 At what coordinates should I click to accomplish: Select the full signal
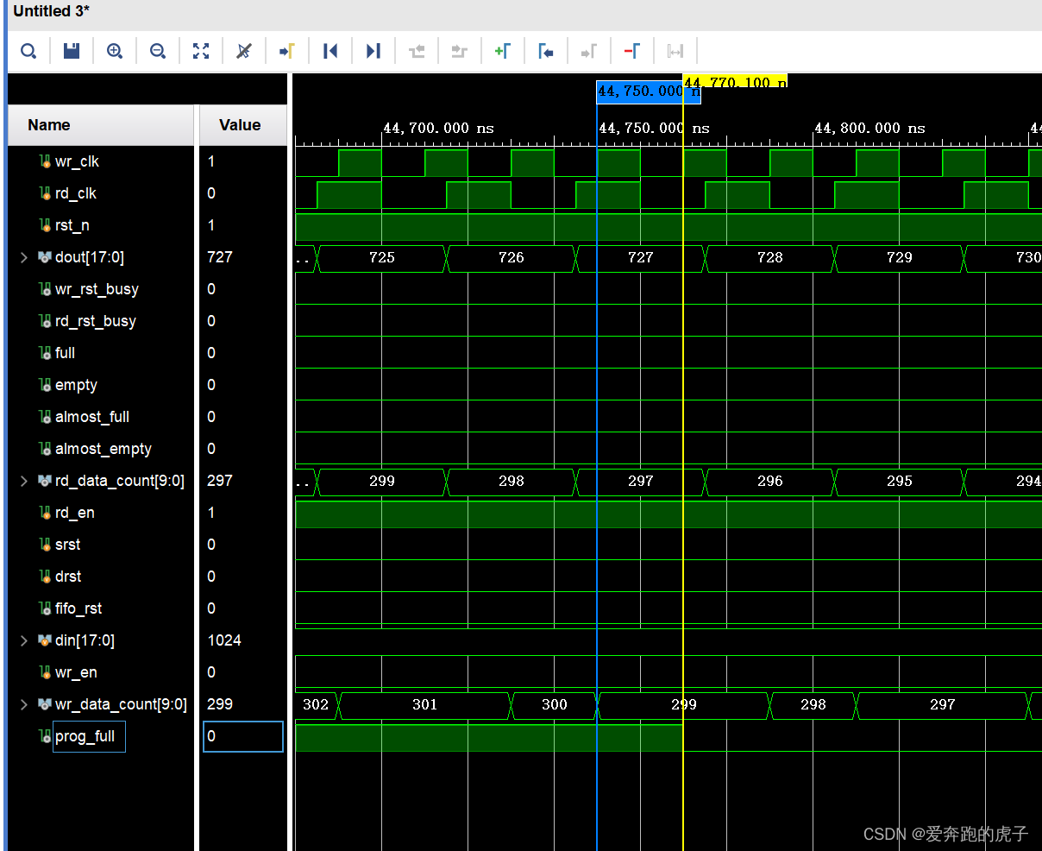pyautogui.click(x=65, y=353)
